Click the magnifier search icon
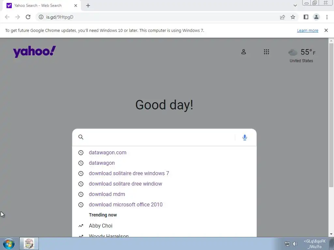The height and width of the screenshot is (250, 334). pos(81,137)
